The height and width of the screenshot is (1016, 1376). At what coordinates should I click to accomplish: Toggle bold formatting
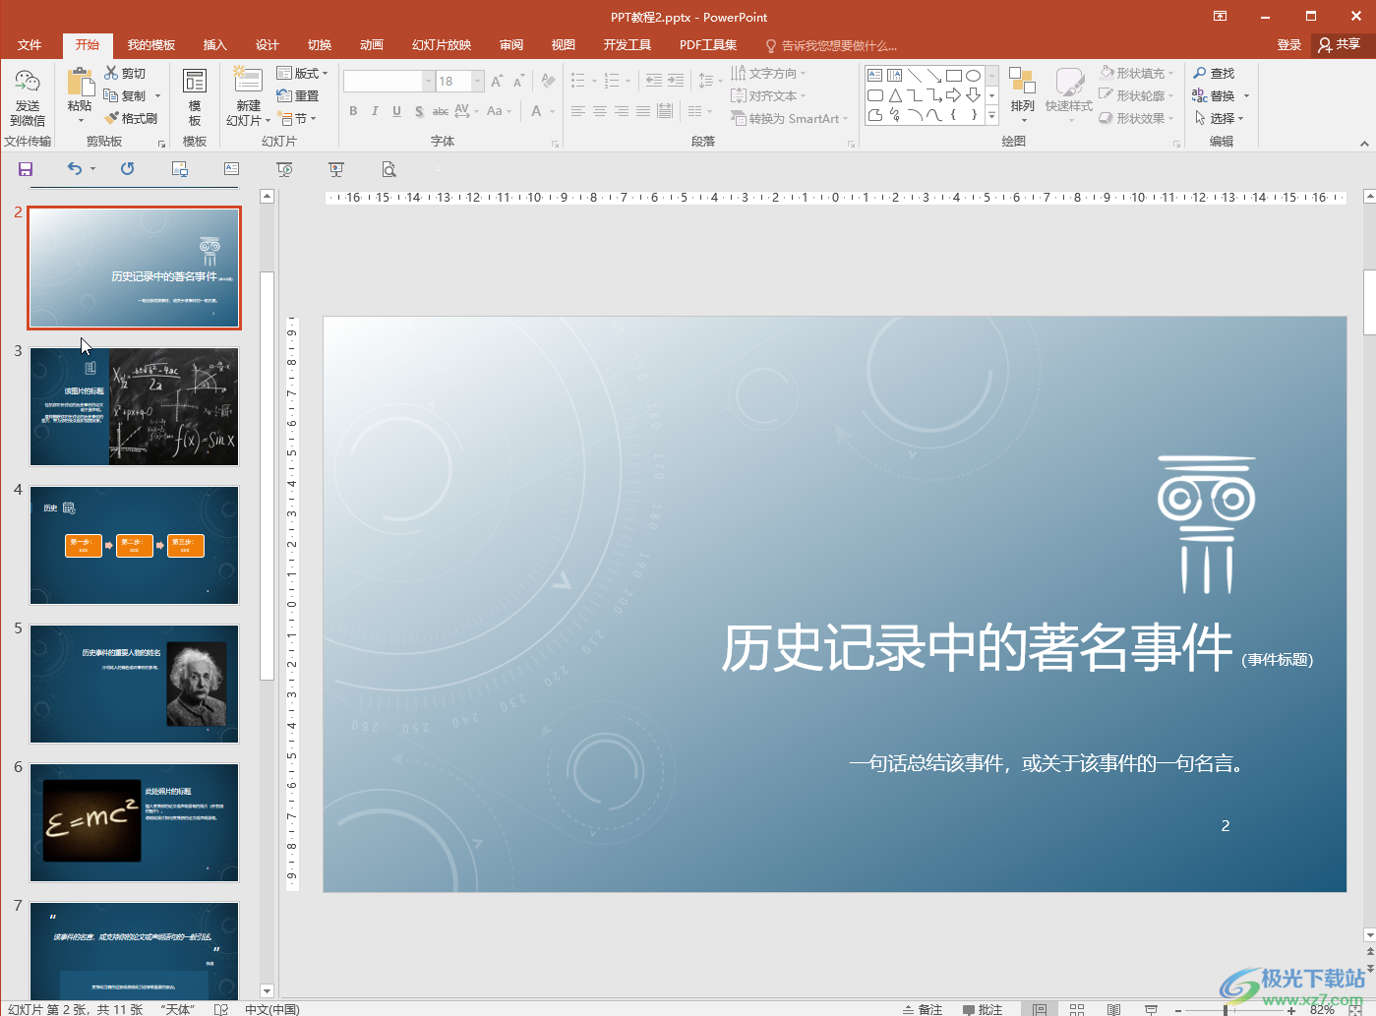353,111
